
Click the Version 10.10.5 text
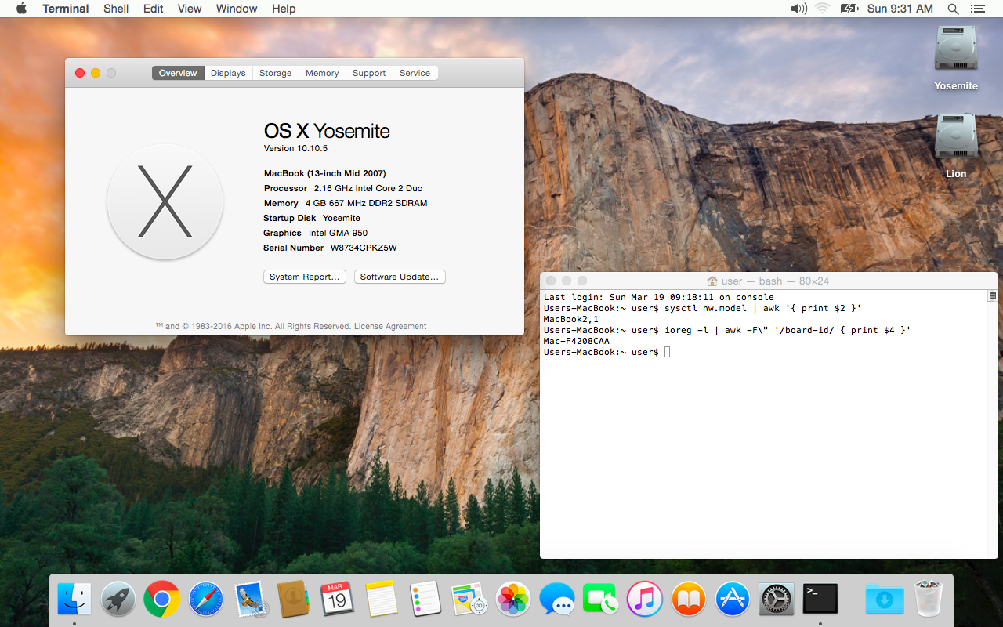tap(295, 148)
